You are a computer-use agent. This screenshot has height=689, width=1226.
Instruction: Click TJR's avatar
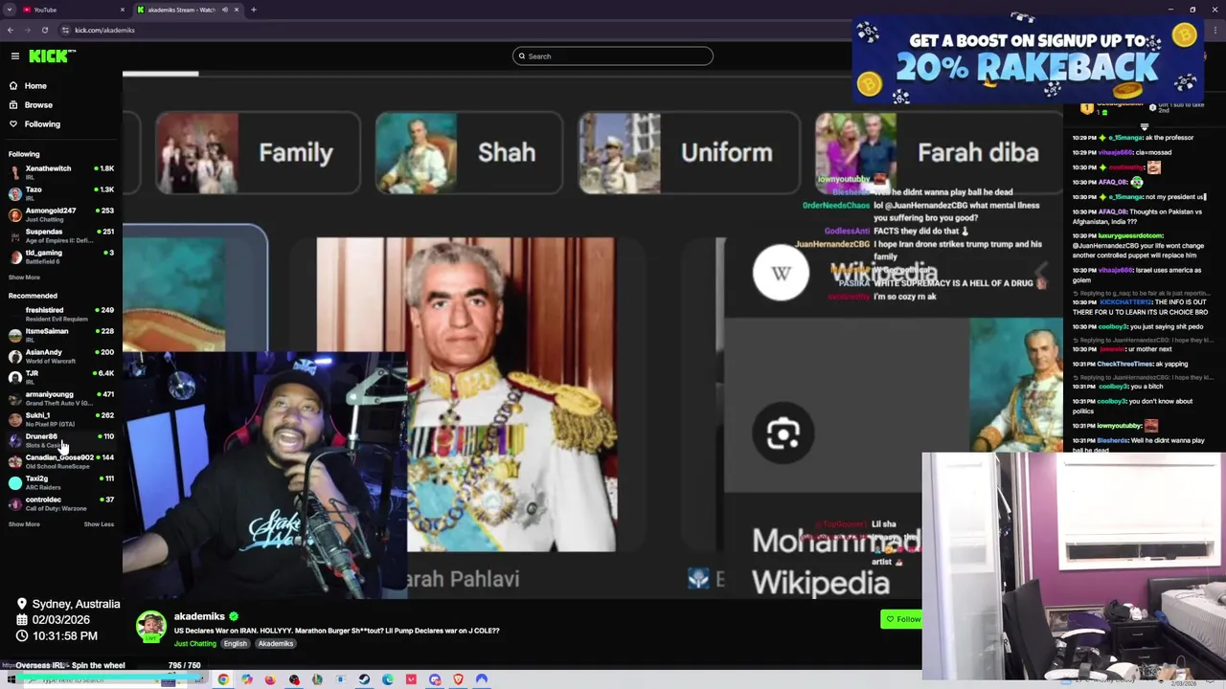[x=15, y=377]
